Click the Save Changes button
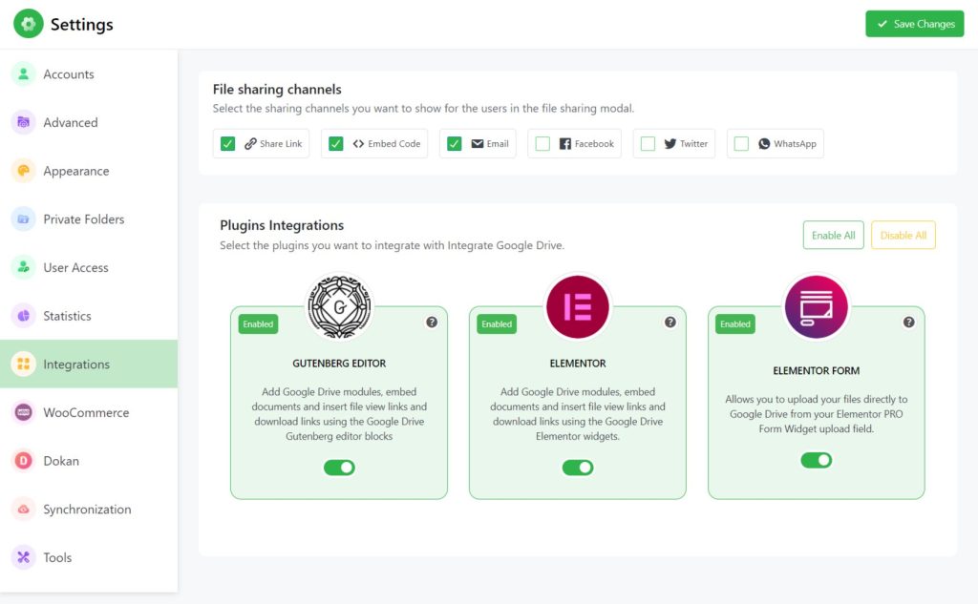978x604 pixels. click(914, 24)
